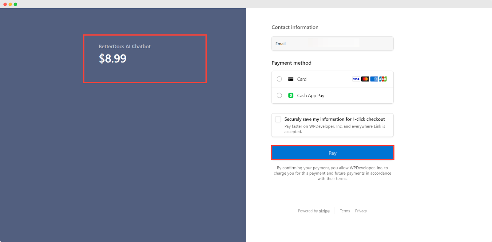Click the Payment method heading
Screen dimensions: 492x242
click(292, 63)
